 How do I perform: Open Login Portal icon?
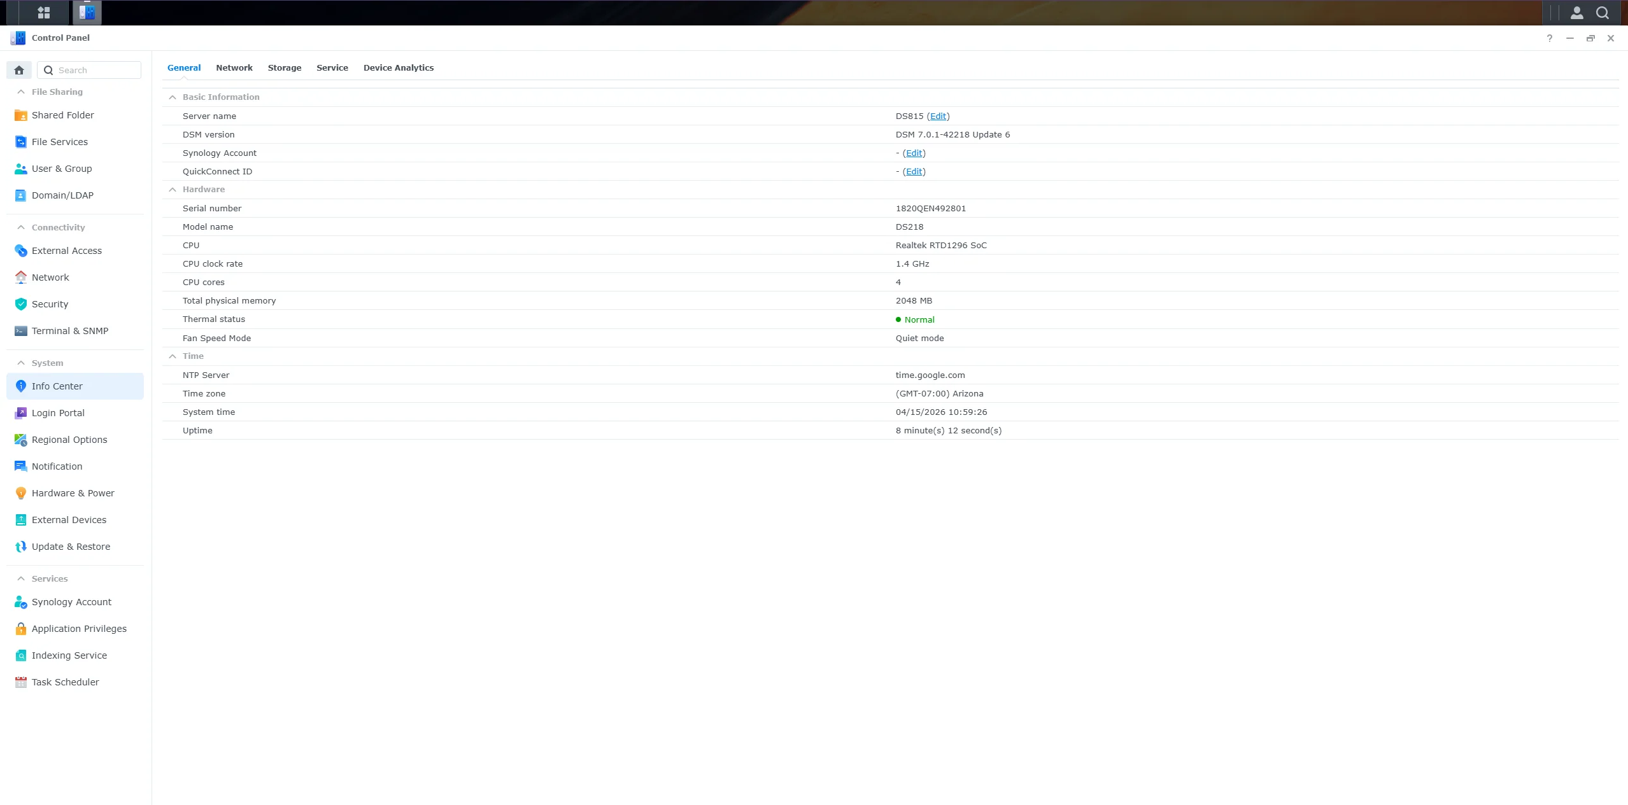coord(20,413)
